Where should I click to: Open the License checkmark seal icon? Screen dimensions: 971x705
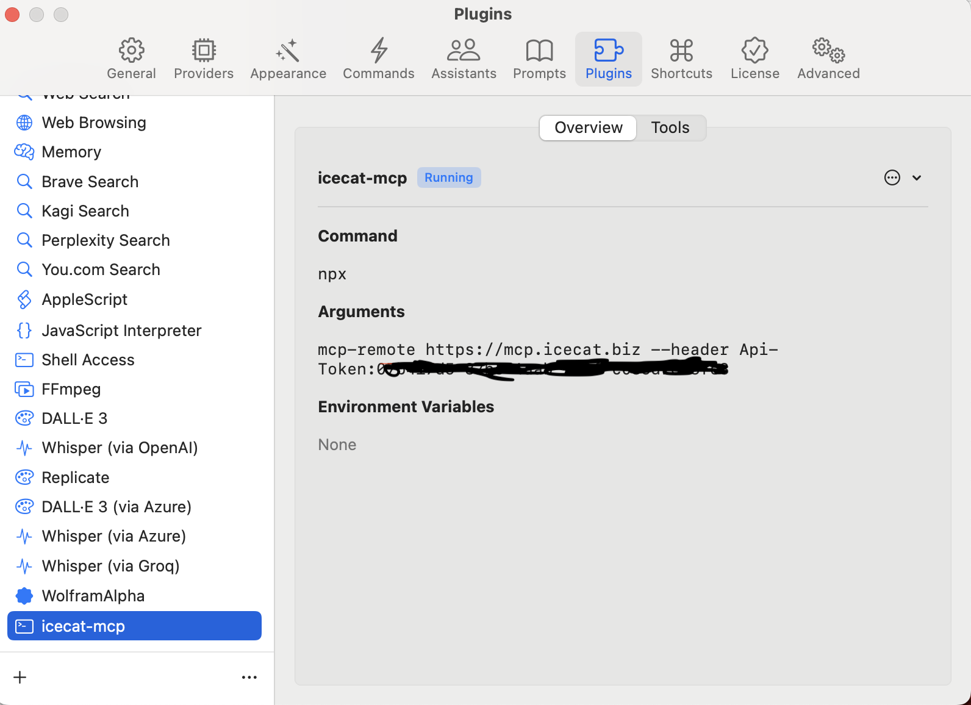point(754,51)
